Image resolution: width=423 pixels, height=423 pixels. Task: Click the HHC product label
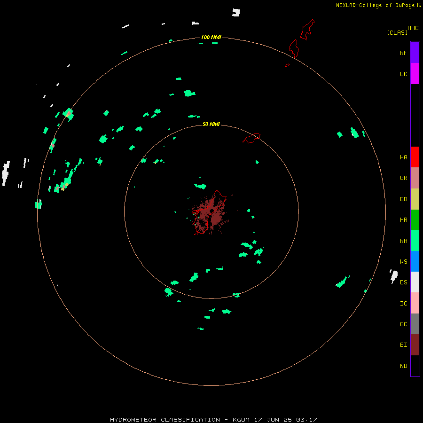pos(413,28)
